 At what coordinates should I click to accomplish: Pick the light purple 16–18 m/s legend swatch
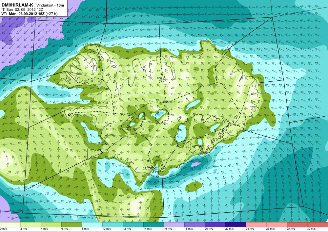[x=174, y=225]
